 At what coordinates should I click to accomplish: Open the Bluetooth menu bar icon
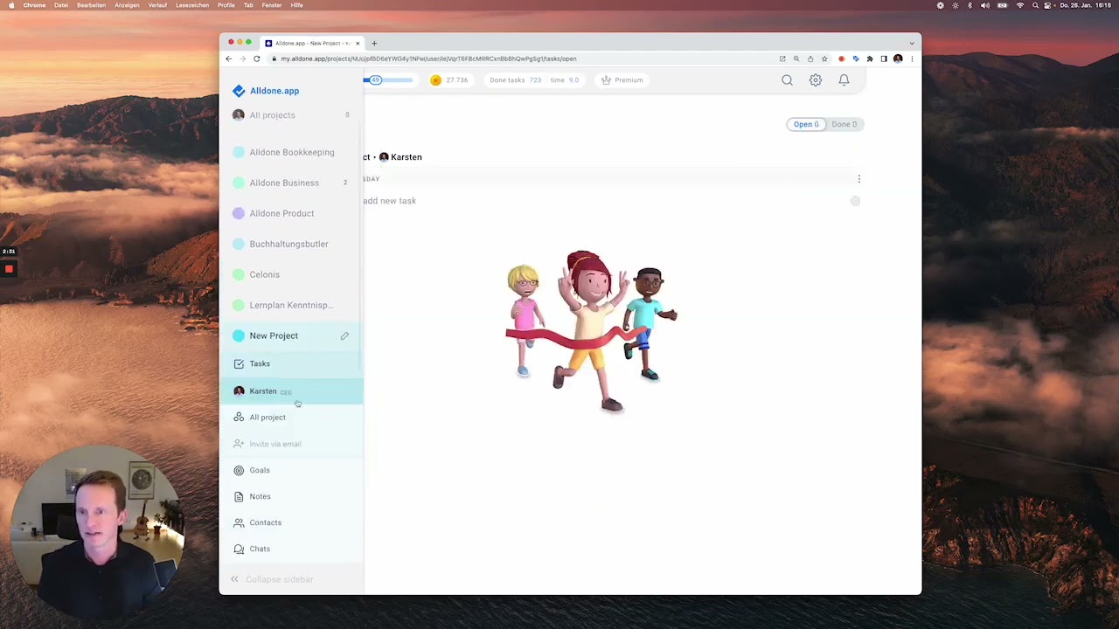tap(970, 5)
